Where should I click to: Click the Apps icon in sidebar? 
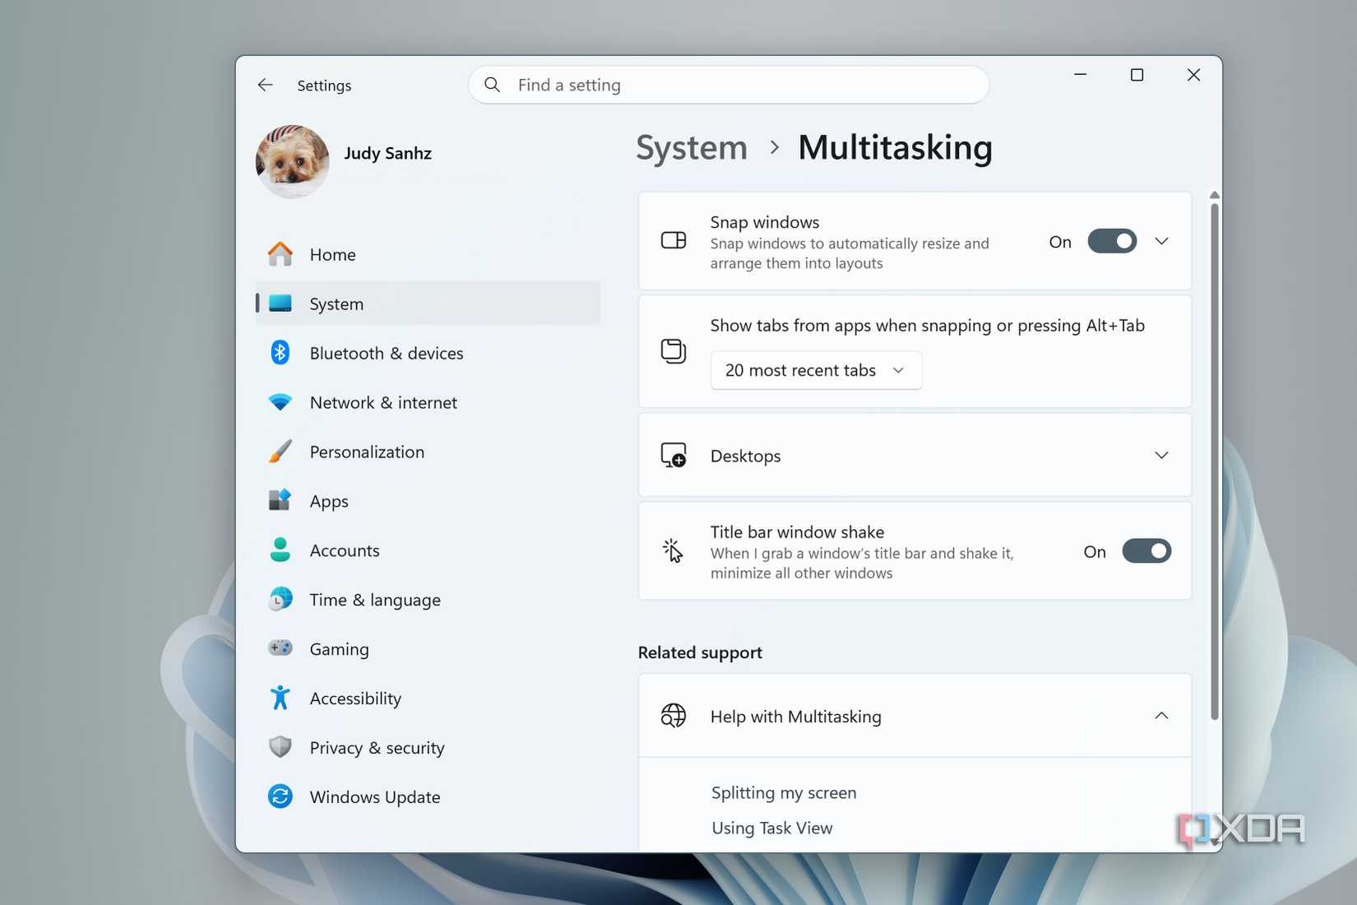[x=280, y=501]
